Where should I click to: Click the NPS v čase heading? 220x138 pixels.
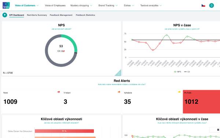point(182,25)
